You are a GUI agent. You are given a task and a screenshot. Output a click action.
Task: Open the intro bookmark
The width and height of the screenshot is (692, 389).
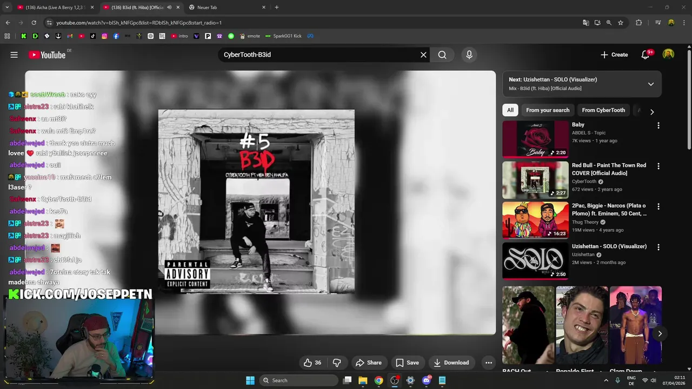[179, 36]
